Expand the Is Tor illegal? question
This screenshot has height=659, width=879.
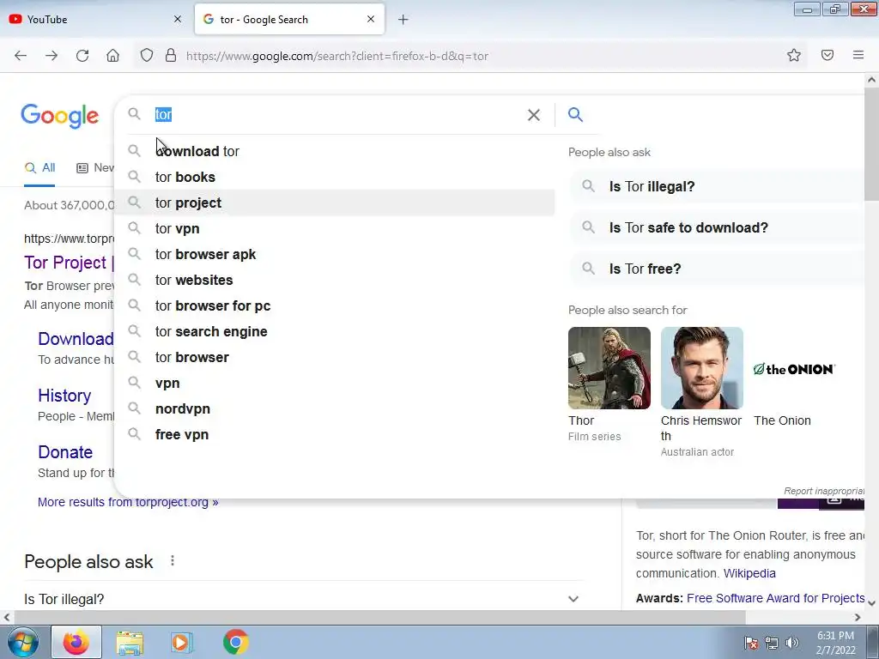[303, 599]
